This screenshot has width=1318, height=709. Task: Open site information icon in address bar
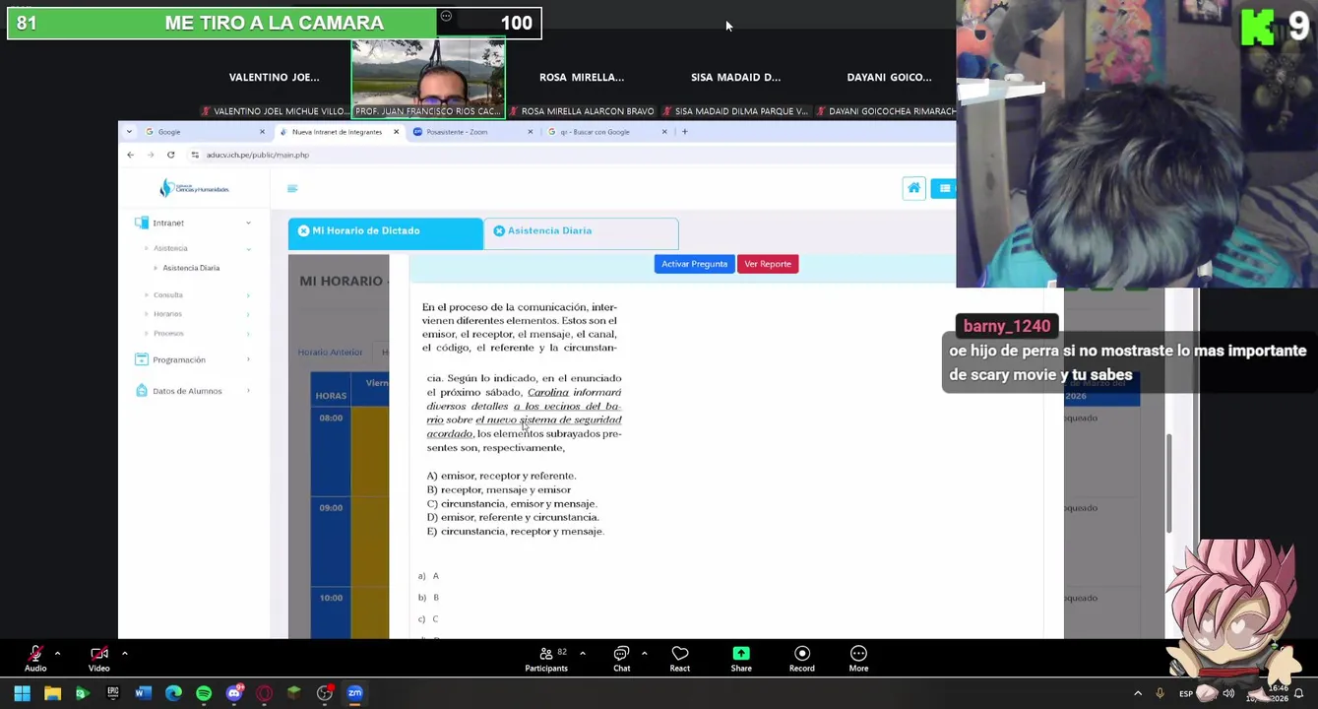pyautogui.click(x=195, y=155)
